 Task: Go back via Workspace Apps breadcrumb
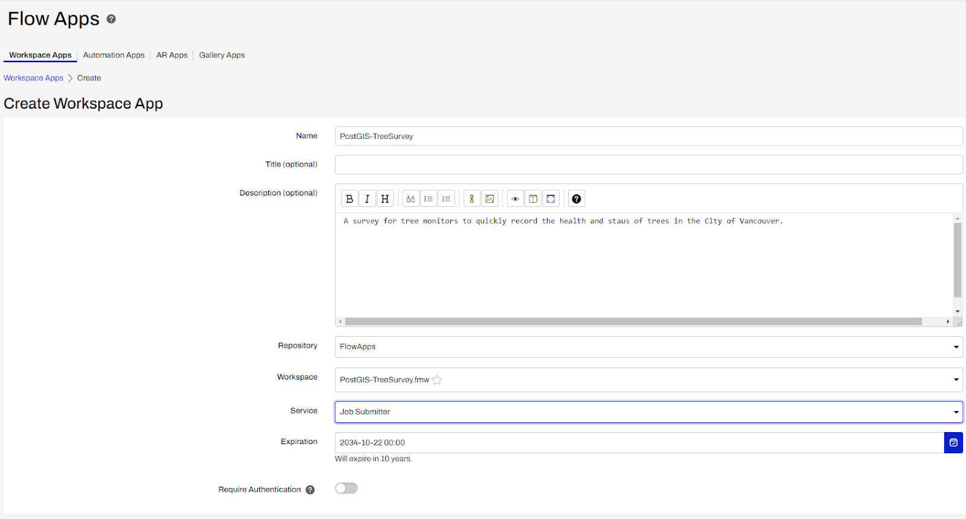33,78
